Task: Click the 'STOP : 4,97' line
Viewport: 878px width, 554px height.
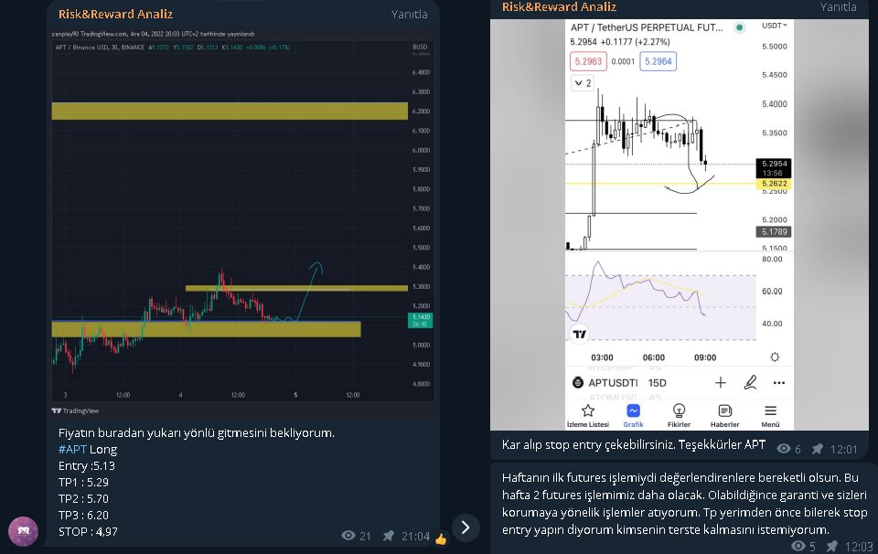Action: tap(88, 531)
